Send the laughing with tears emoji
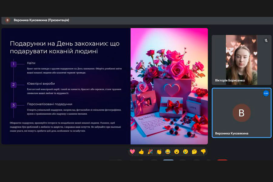 click(168, 152)
